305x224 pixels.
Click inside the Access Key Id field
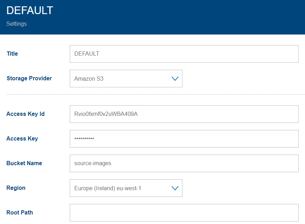point(184,114)
